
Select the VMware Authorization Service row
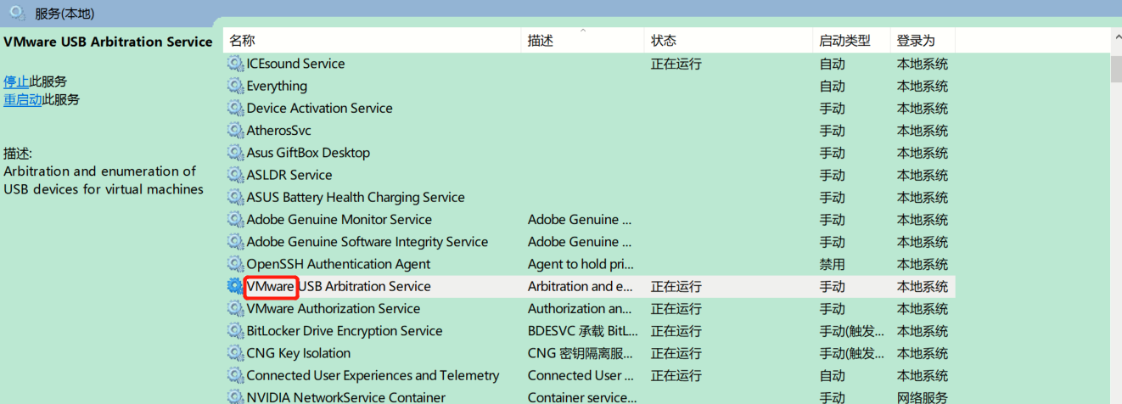pos(333,309)
